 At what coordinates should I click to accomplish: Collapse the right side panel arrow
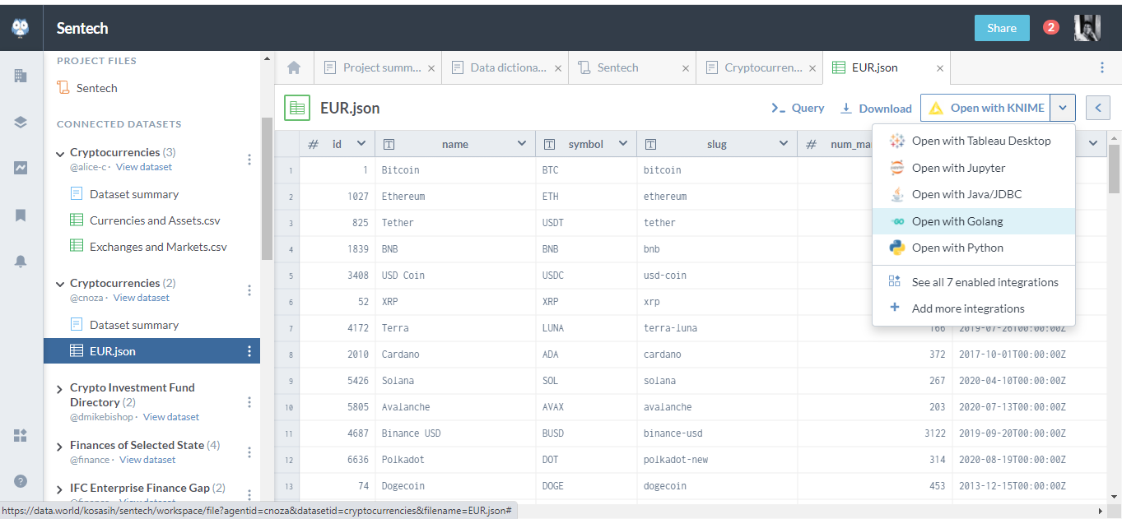(x=1098, y=108)
